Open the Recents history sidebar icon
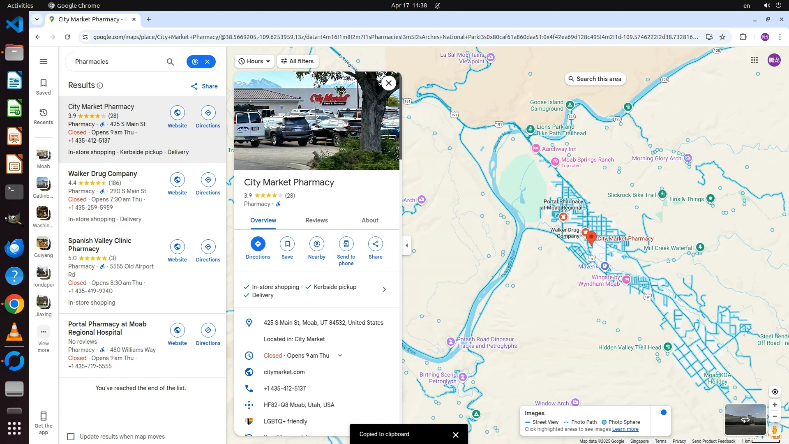This screenshot has width=789, height=444. (x=43, y=116)
